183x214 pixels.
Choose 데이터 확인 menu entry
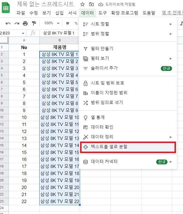click(x=128, y=127)
